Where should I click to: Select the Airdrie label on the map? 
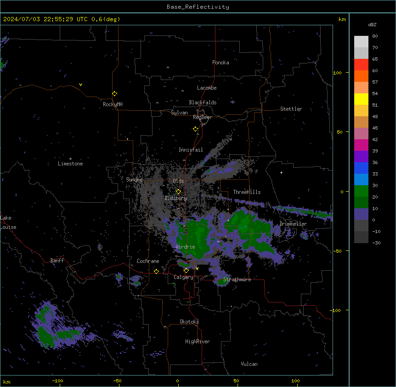(x=186, y=247)
